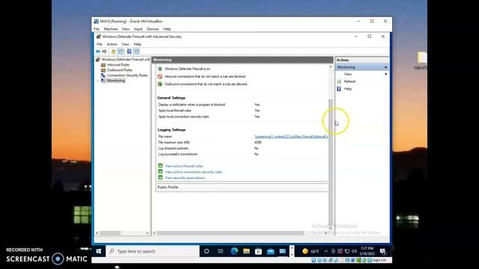Click View active connection security rules link
This screenshot has height=269, width=479.
(194, 172)
